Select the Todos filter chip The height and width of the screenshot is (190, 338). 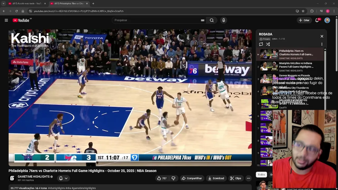[x=261, y=174]
